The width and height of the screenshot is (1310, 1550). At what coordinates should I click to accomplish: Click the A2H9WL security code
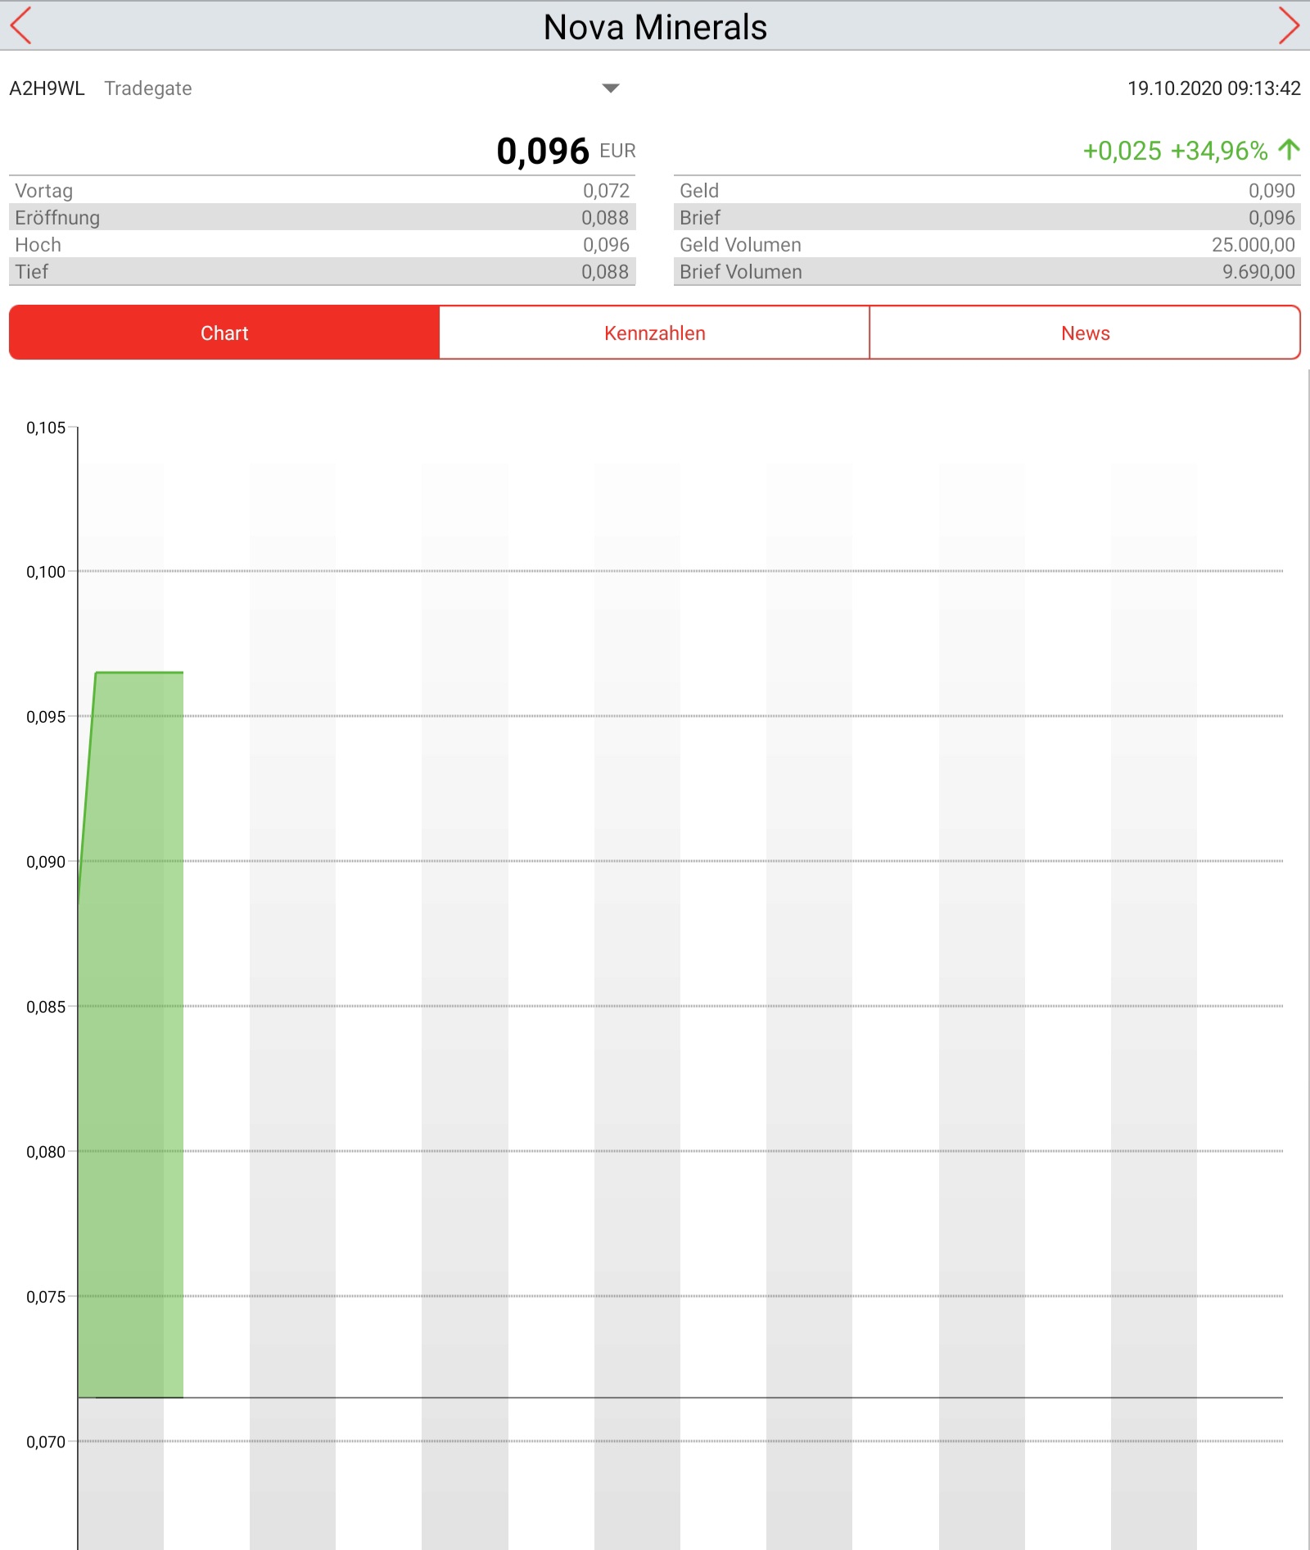click(x=47, y=88)
